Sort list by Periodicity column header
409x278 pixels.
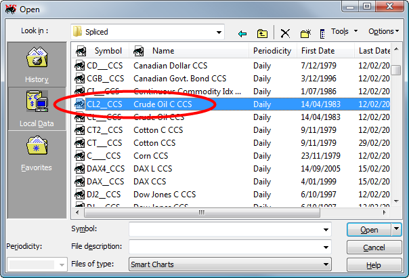[272, 51]
